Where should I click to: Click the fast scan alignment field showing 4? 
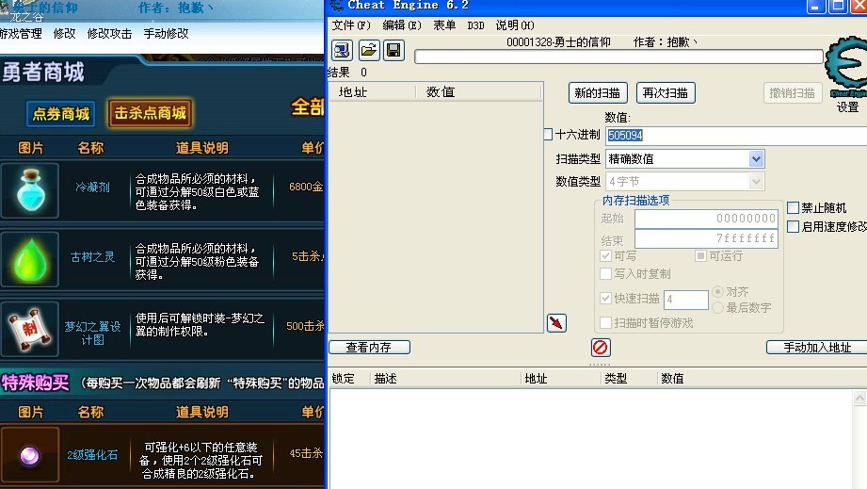(685, 300)
